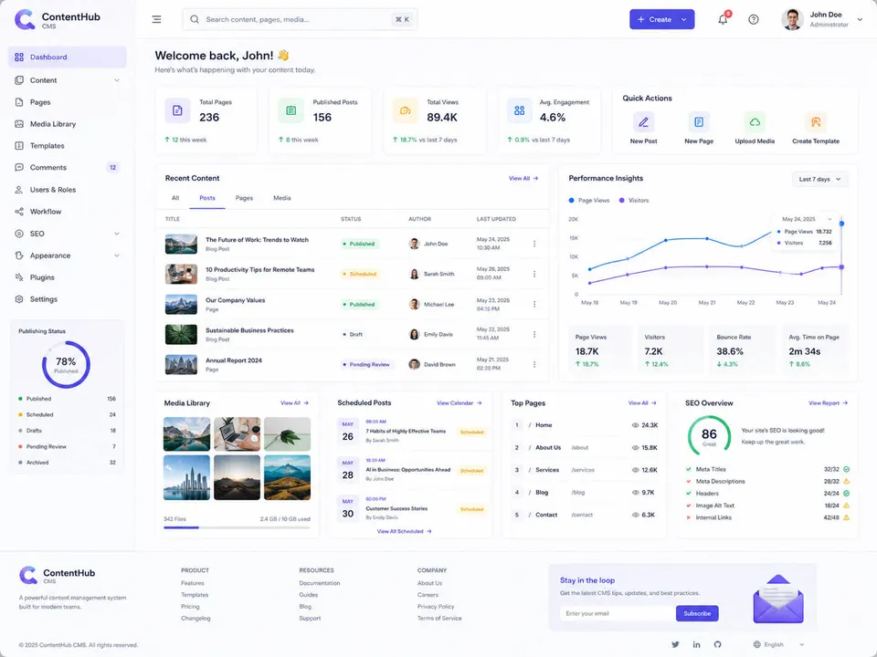877x657 pixels.
Task: Open row options for Our Company Values
Action: point(534,304)
